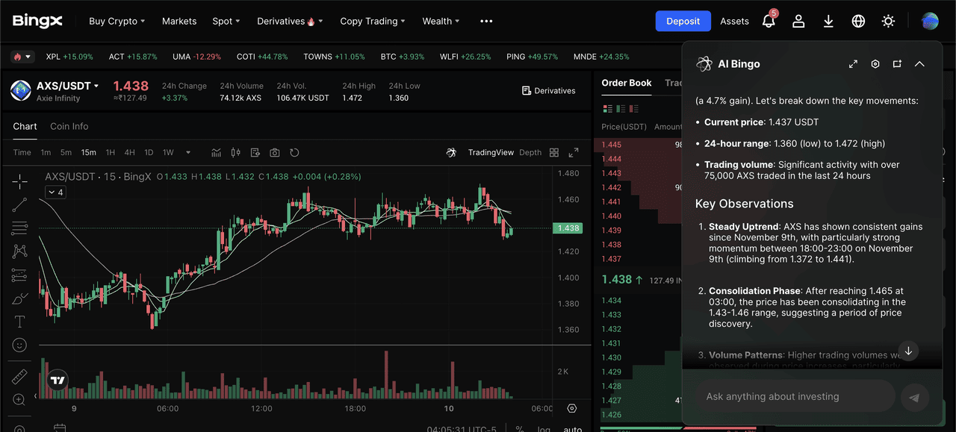Switch to the Coin Info tab
Image resolution: width=956 pixels, height=432 pixels.
coord(69,126)
